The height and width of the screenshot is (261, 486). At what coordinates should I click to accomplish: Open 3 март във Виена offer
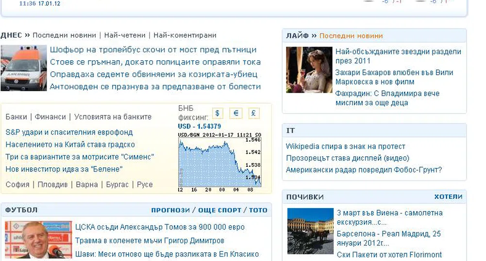tap(389, 217)
